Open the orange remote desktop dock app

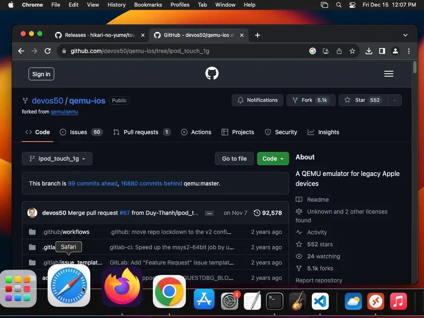pyautogui.click(x=376, y=301)
